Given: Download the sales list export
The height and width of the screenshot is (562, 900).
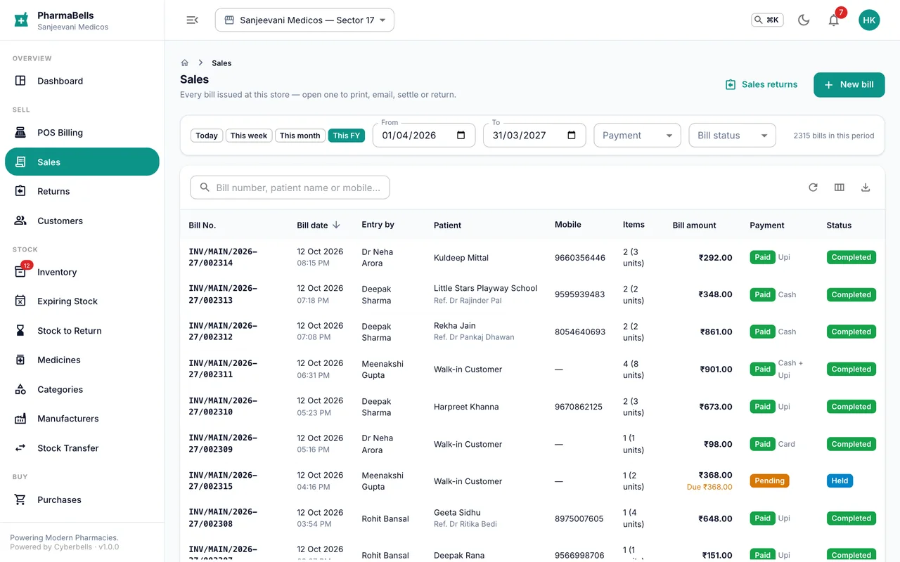Looking at the screenshot, I should [866, 188].
